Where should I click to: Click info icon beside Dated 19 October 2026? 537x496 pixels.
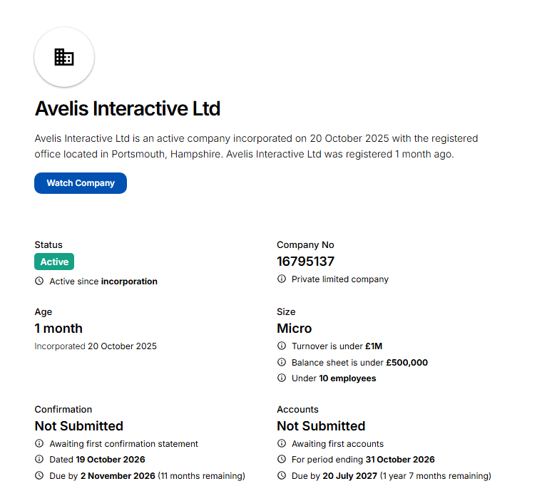coord(39,460)
